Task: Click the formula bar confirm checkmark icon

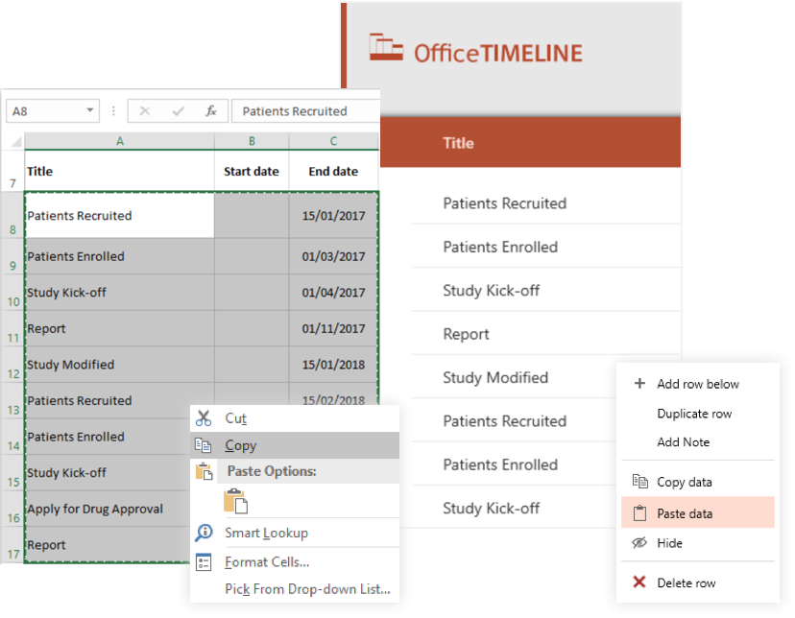Action: tap(178, 111)
